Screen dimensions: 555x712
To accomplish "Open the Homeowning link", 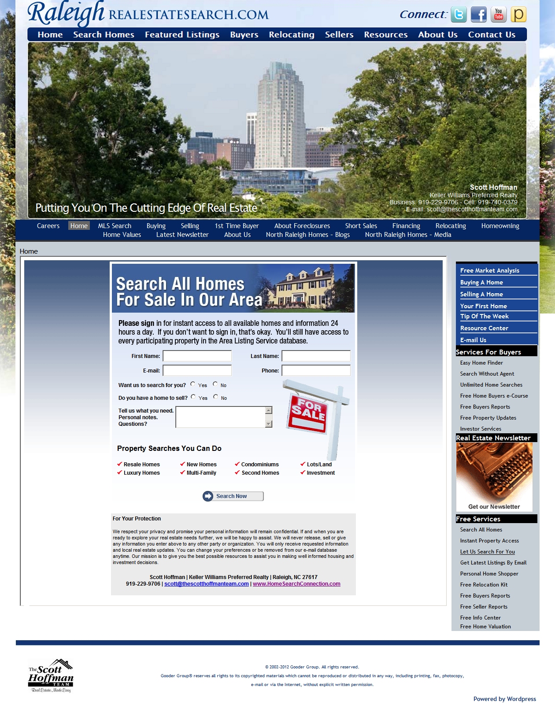I will [x=500, y=226].
